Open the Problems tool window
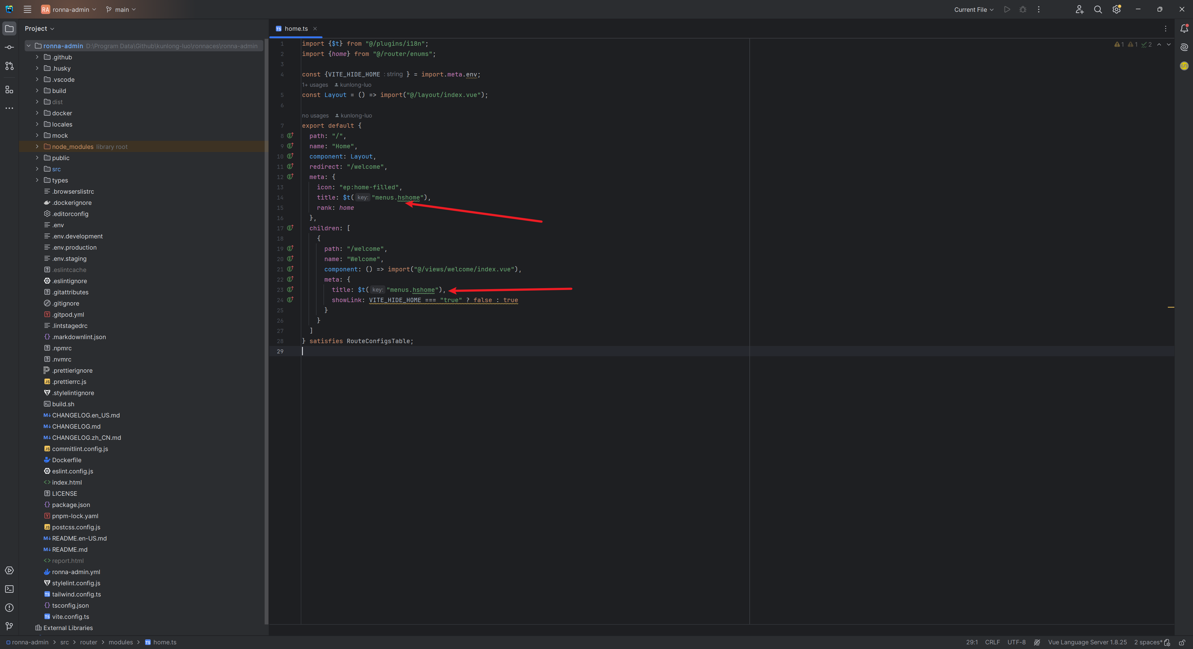The width and height of the screenshot is (1193, 649). coord(9,607)
